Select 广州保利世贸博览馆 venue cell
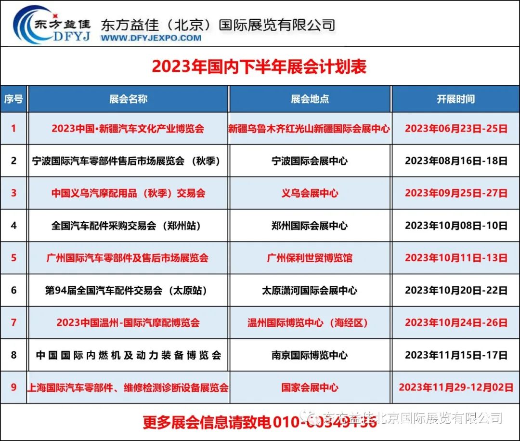 310,258
